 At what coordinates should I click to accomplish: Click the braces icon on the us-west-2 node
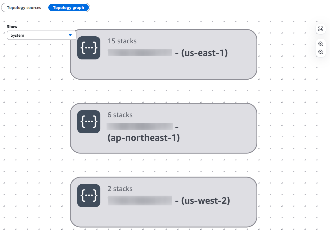(x=89, y=196)
